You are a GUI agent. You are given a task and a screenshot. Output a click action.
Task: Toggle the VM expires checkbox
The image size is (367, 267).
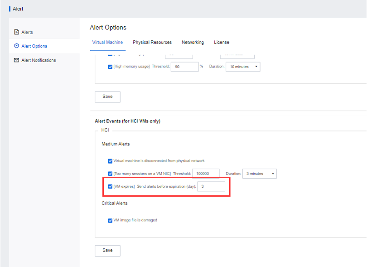click(x=110, y=186)
